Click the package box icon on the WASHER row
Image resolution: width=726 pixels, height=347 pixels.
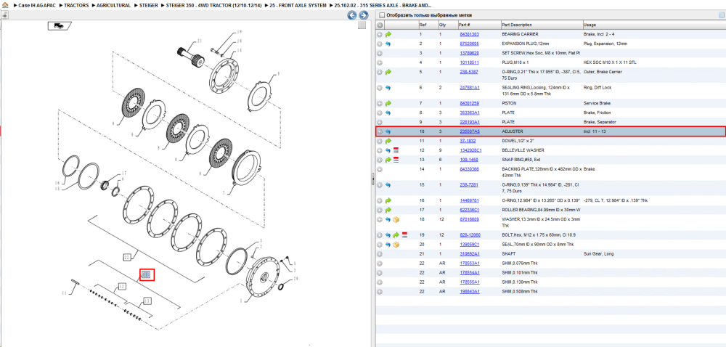[396, 219]
